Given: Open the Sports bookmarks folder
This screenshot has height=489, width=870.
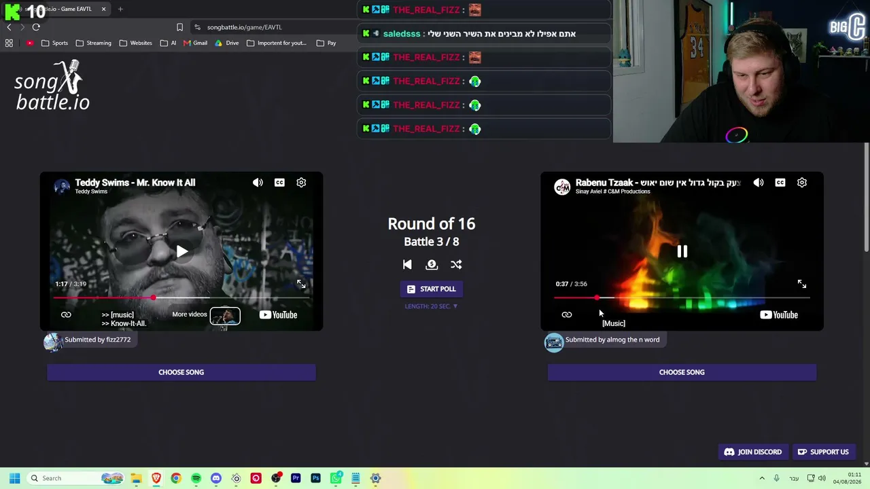Looking at the screenshot, I should [54, 43].
